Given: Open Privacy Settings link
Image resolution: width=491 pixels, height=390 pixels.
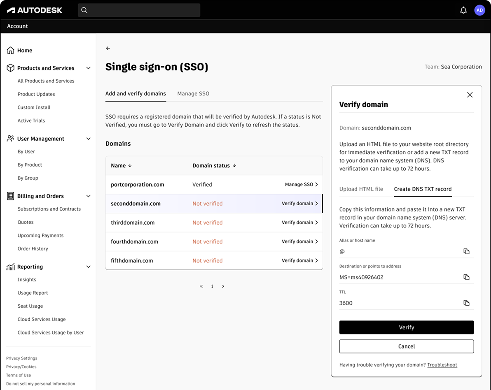Looking at the screenshot, I should (x=21, y=358).
